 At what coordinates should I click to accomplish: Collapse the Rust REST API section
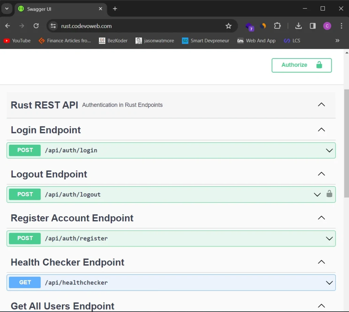pyautogui.click(x=321, y=105)
